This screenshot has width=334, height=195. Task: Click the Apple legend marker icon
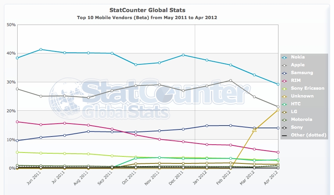coord(284,65)
